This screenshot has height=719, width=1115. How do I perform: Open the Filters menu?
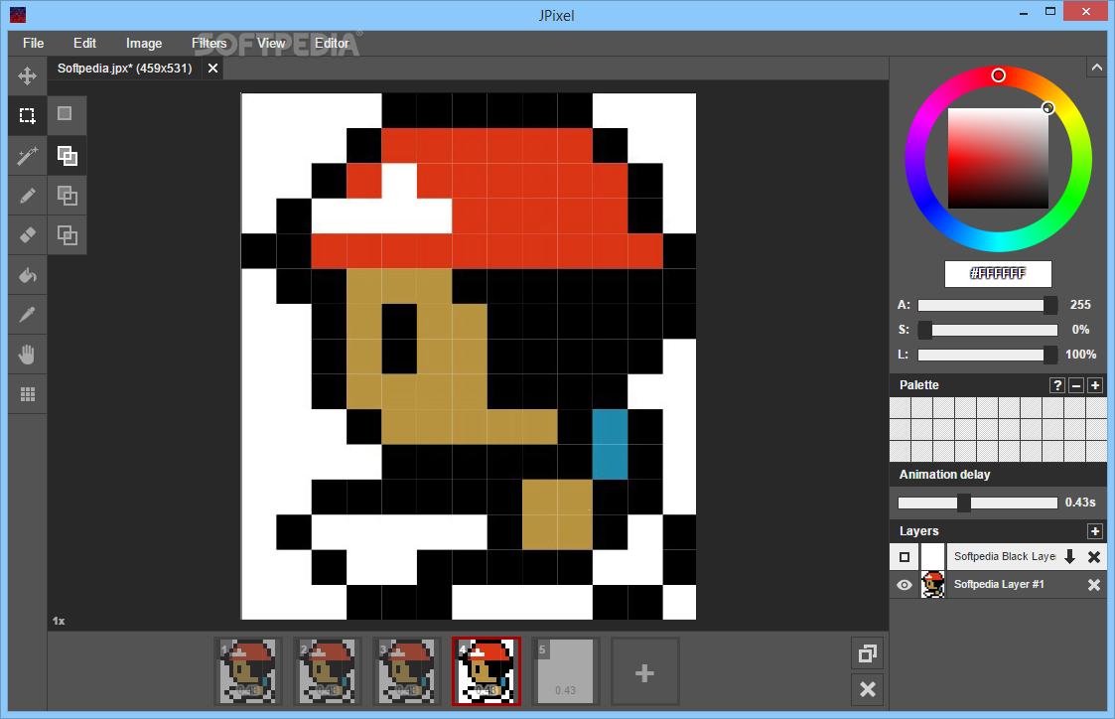pyautogui.click(x=209, y=44)
